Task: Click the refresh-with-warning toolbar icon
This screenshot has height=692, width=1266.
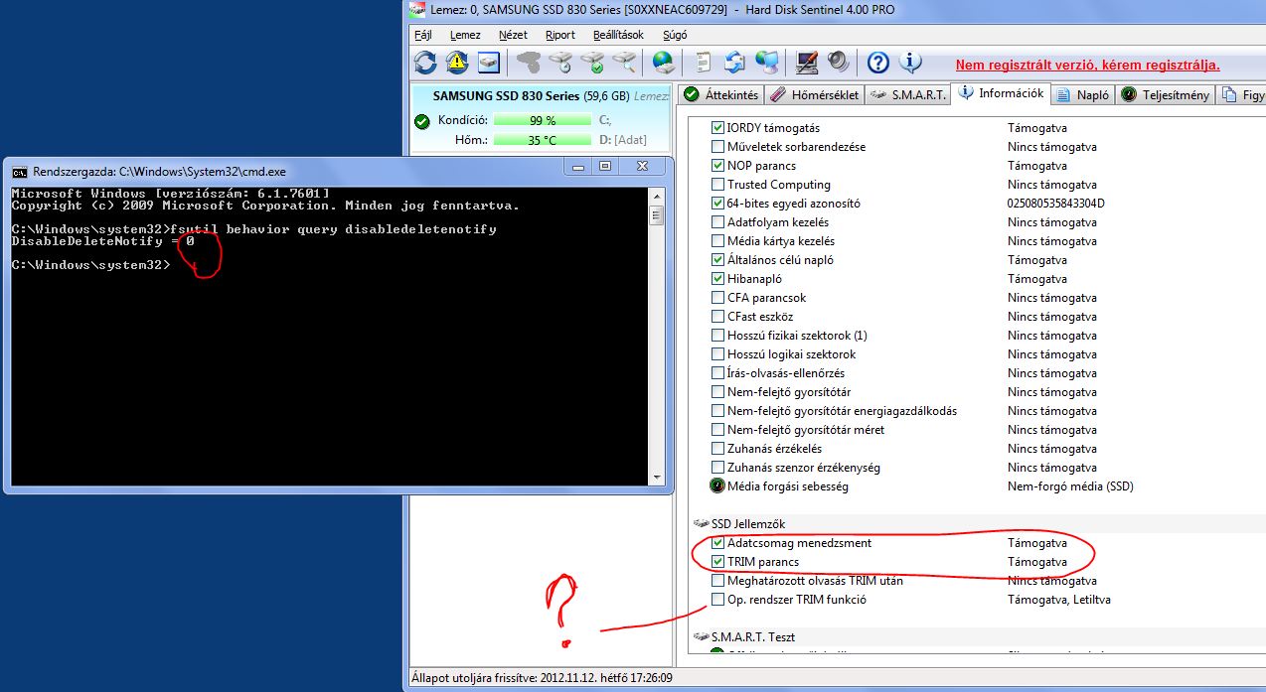Action: coord(457,63)
